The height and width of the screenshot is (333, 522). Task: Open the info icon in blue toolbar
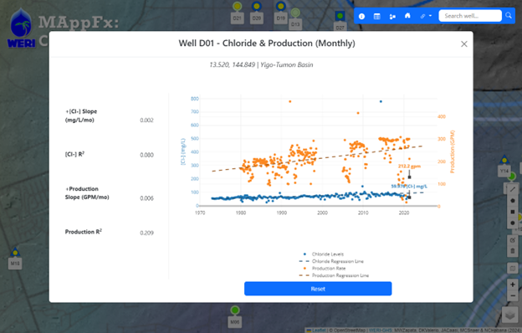coord(362,17)
